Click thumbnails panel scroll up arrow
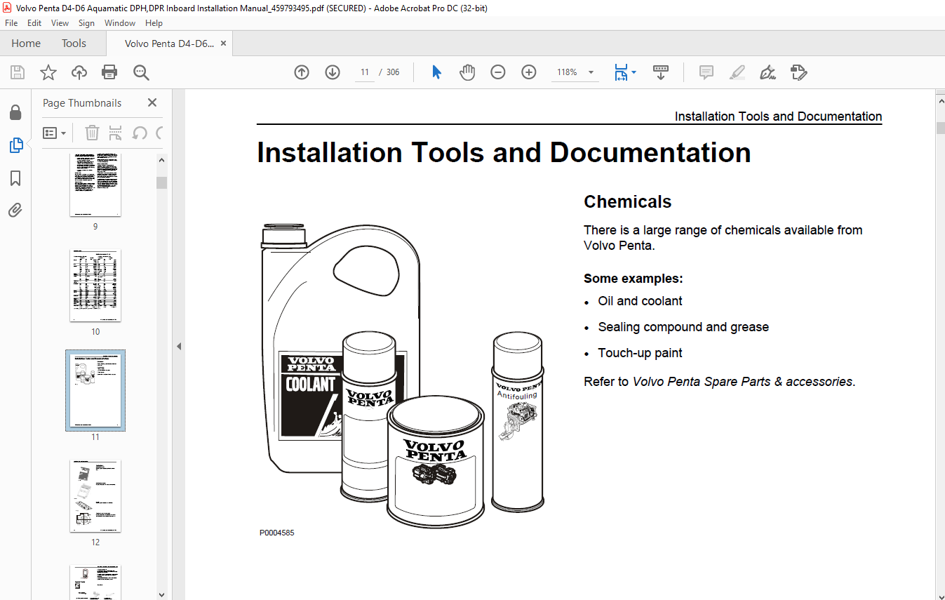The width and height of the screenshot is (945, 600). point(161,160)
